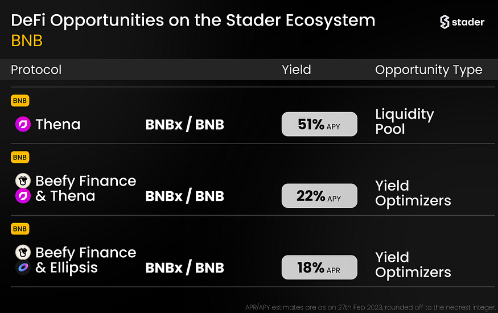Viewport: 498px width, 313px height.
Task: Click the Stader logo icon
Action: tap(445, 22)
